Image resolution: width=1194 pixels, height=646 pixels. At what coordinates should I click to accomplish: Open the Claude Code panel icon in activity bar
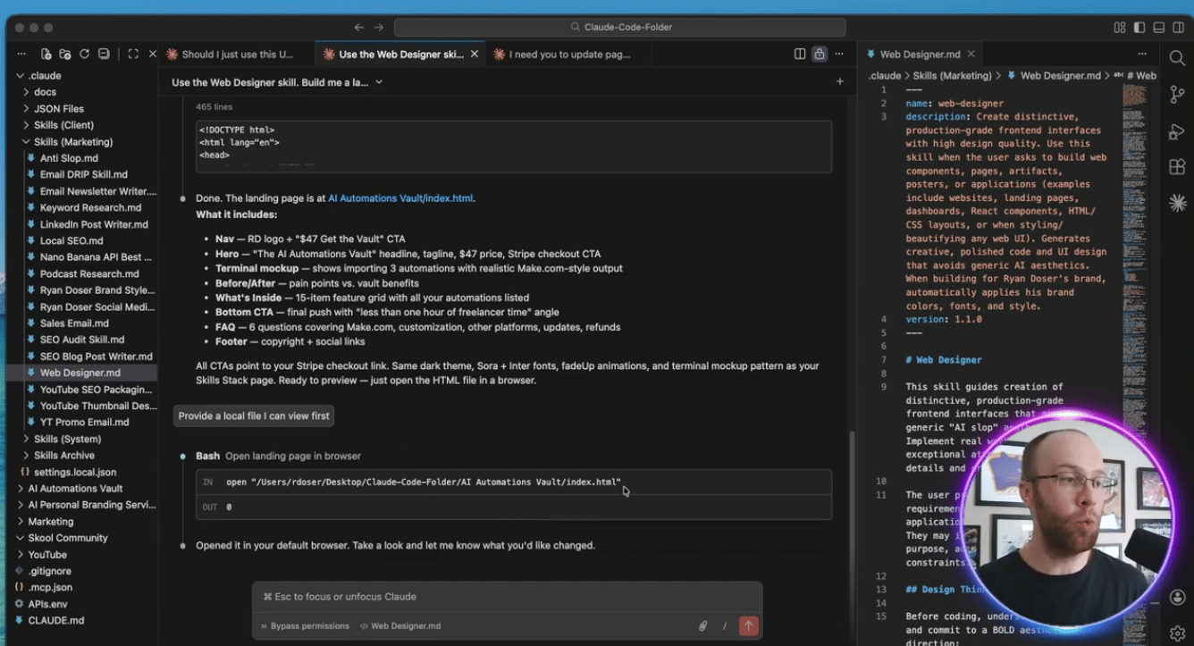pos(1177,204)
